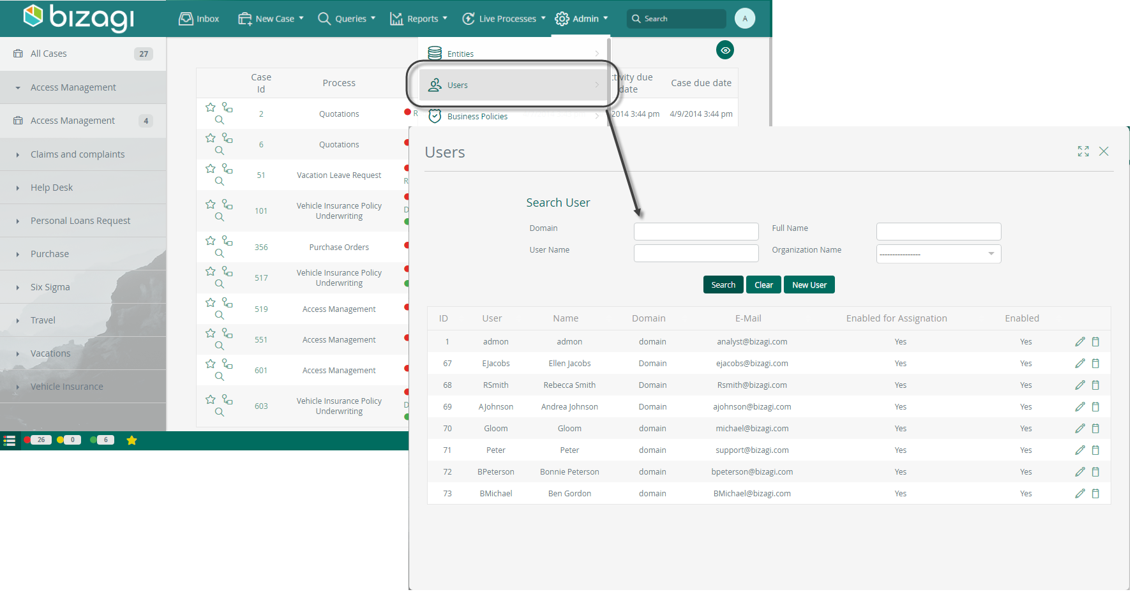This screenshot has width=1133, height=592.
Task: Click the top Search box
Action: [677, 18]
